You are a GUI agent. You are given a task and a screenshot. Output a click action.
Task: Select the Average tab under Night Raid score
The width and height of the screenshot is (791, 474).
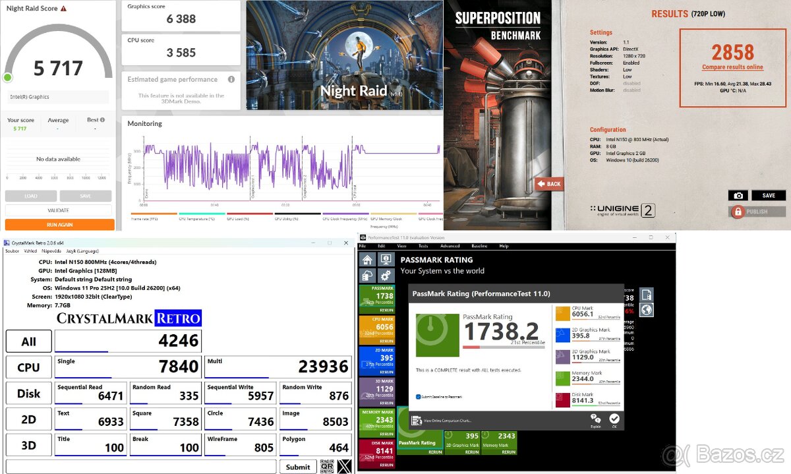pos(58,120)
